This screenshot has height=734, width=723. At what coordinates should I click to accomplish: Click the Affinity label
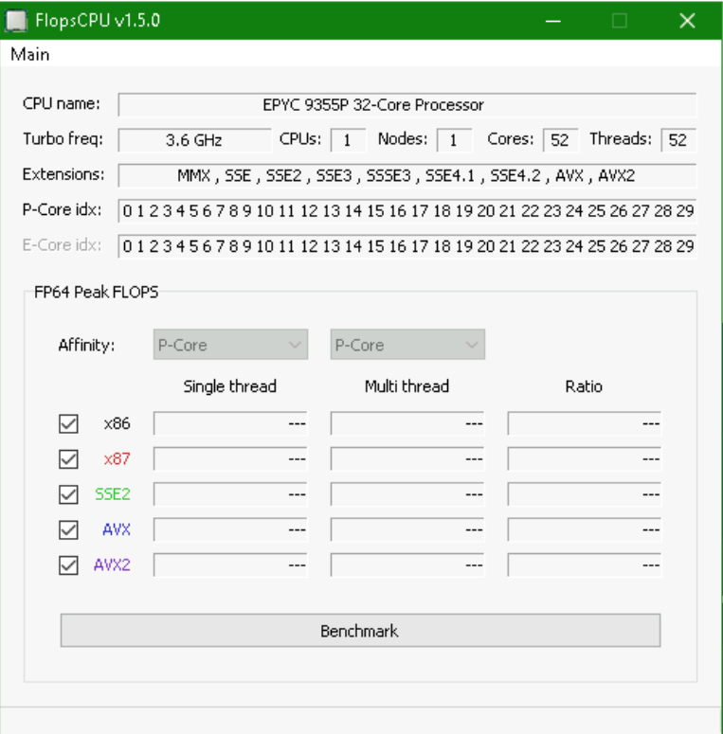[86, 345]
